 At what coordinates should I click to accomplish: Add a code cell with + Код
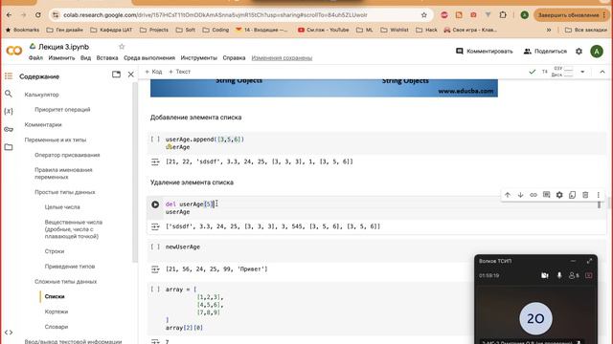(153, 72)
